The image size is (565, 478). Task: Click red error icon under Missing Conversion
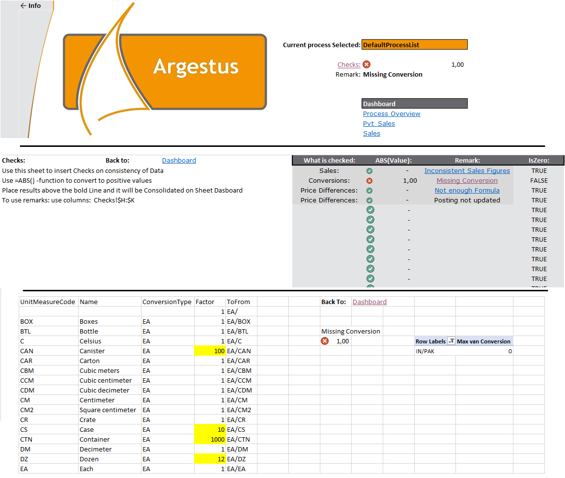pyautogui.click(x=325, y=341)
